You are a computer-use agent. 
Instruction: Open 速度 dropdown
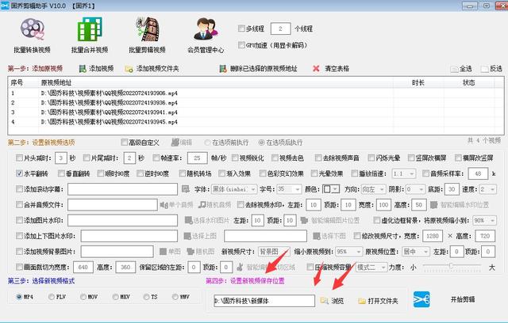[x=487, y=189]
